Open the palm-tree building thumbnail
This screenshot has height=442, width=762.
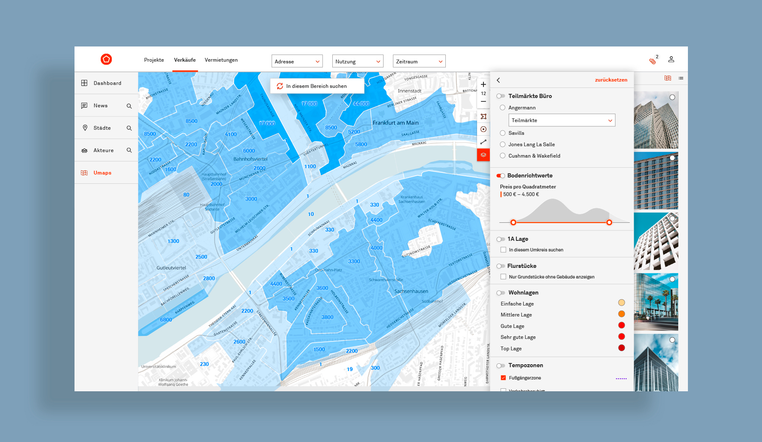(656, 302)
